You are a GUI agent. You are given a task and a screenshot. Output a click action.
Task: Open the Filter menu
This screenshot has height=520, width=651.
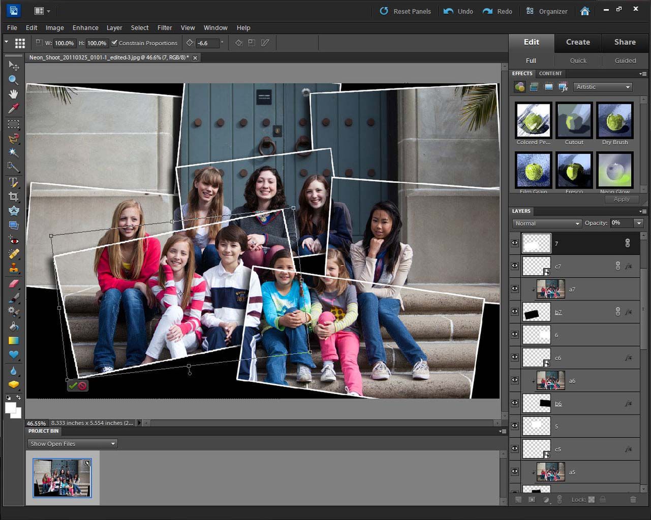(x=165, y=28)
